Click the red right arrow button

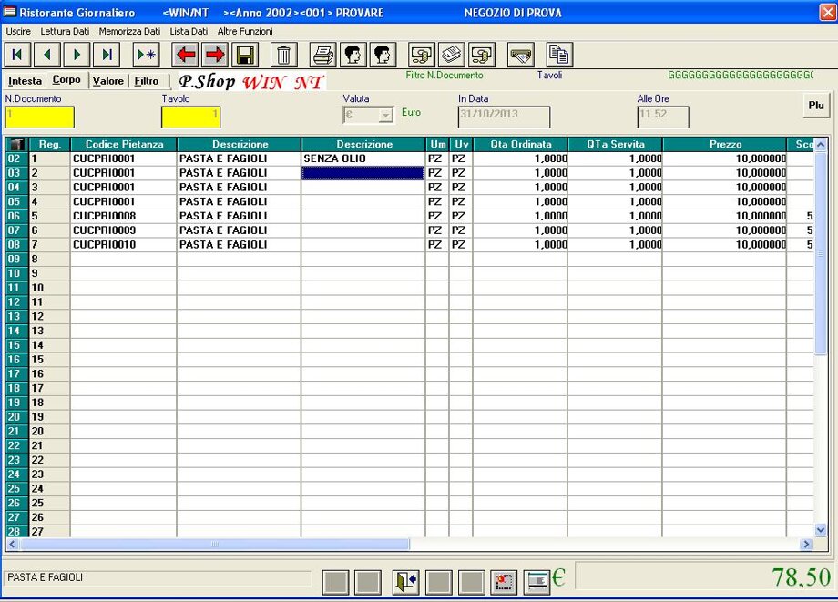click(x=215, y=55)
